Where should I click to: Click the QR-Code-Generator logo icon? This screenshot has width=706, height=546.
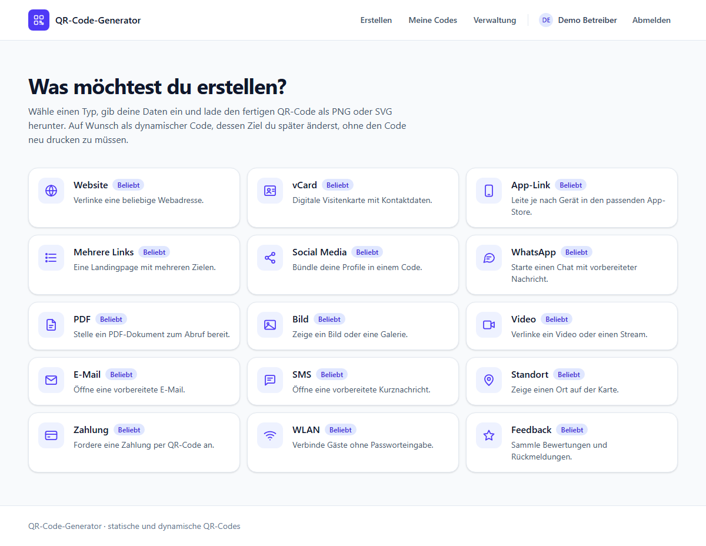[x=39, y=20]
